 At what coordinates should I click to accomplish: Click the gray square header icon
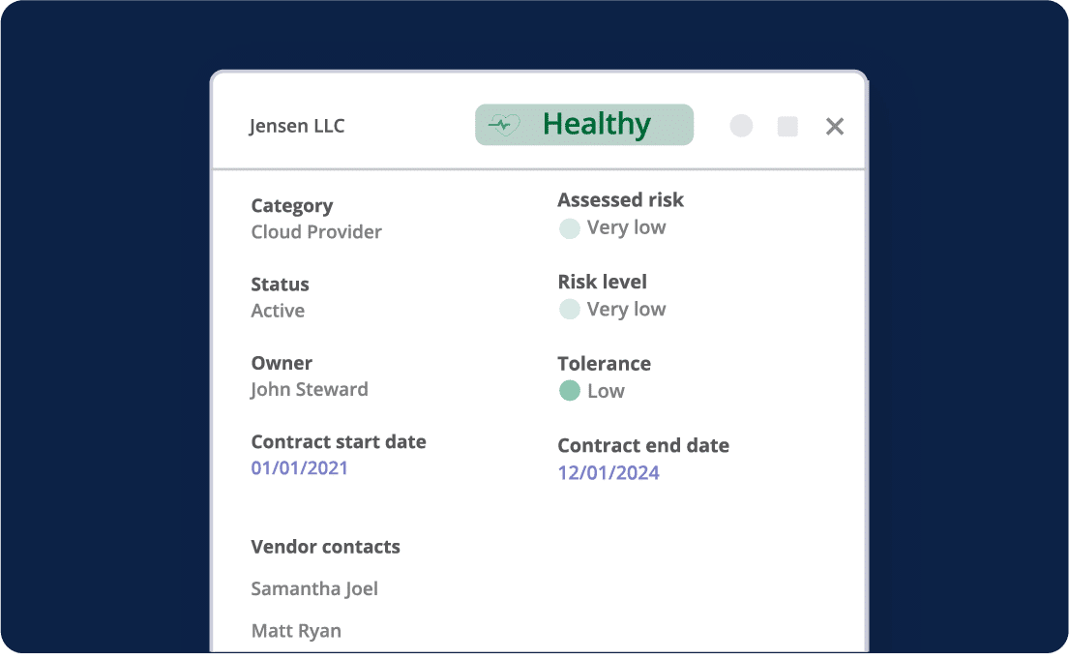click(x=788, y=126)
